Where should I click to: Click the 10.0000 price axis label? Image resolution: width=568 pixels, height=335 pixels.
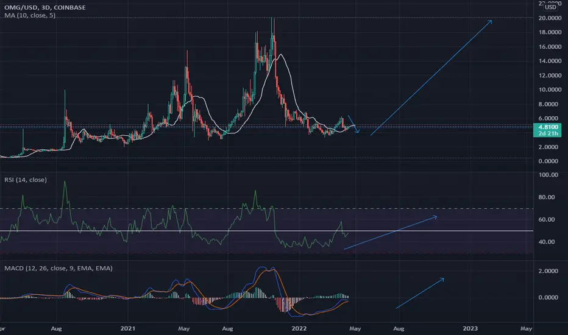(x=550, y=90)
